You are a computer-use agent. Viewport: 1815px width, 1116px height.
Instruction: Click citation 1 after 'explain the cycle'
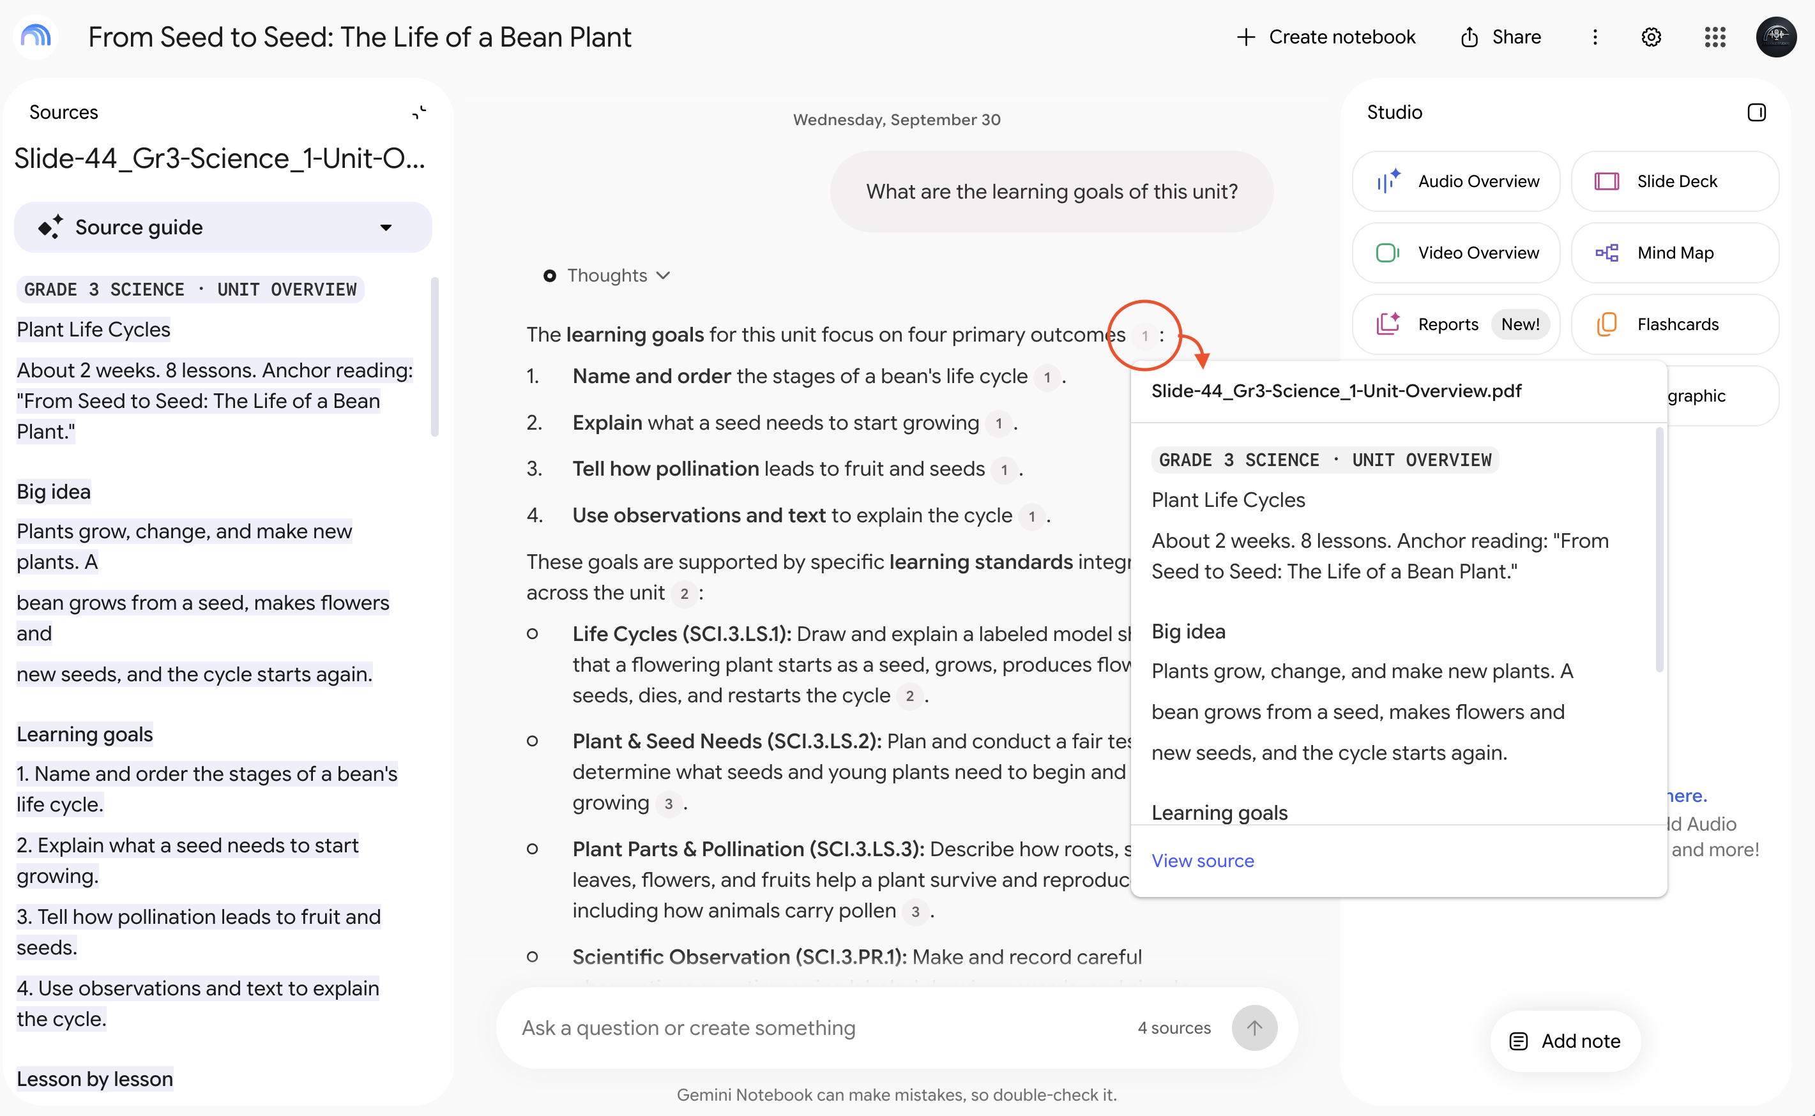[1031, 517]
